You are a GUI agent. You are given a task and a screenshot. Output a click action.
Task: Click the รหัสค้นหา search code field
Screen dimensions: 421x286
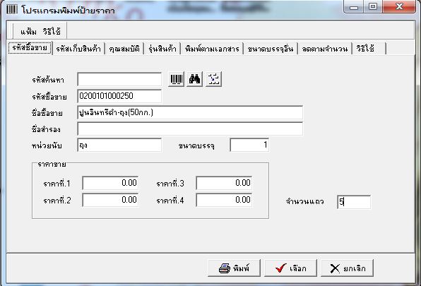tap(119, 79)
